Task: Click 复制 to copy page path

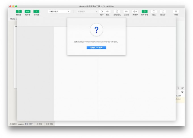Action: [27, 124]
